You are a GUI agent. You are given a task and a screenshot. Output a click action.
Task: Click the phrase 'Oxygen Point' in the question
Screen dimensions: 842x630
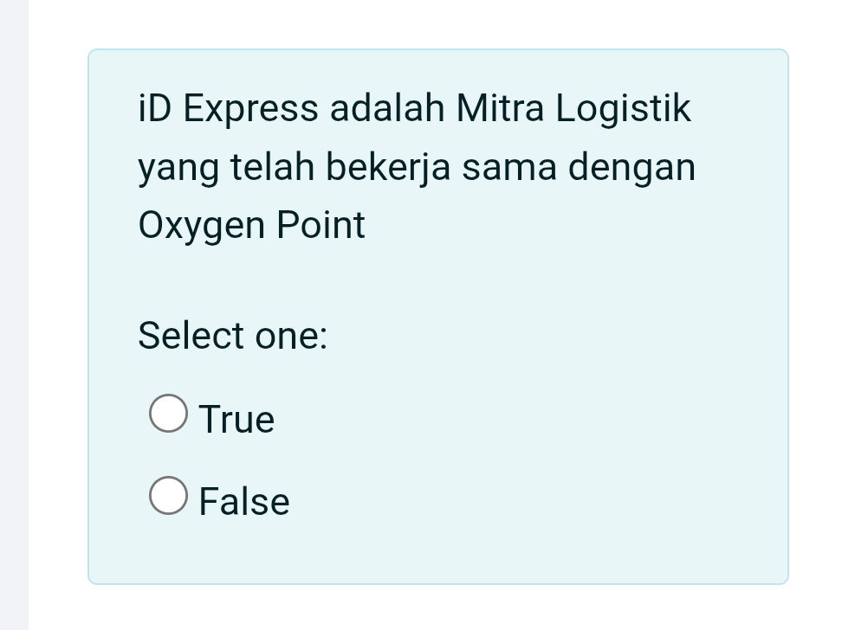point(251,224)
